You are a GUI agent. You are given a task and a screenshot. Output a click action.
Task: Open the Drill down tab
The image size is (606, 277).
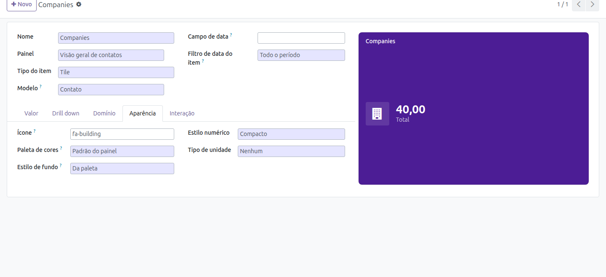point(66,113)
